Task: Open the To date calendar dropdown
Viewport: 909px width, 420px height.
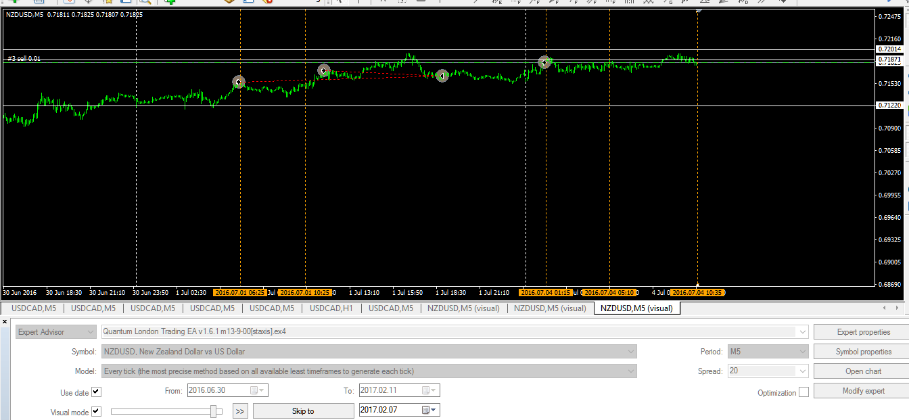Action: [429, 390]
